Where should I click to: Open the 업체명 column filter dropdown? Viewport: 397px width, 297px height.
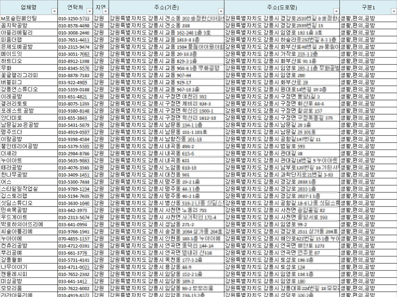[54, 11]
